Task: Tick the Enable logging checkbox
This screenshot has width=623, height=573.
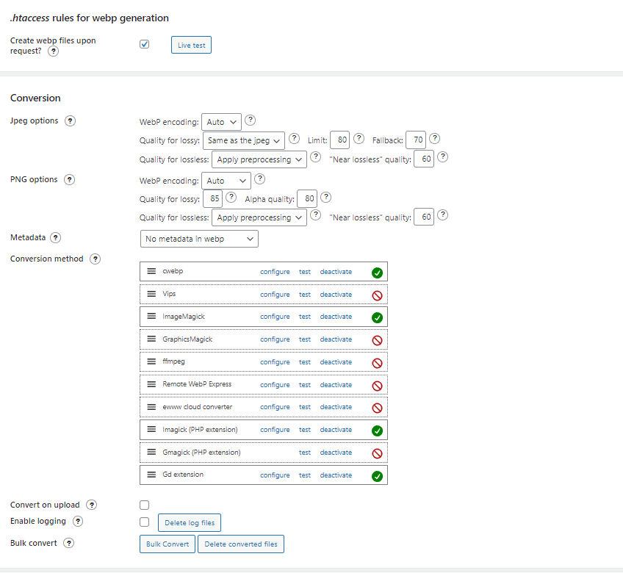Action: point(145,522)
